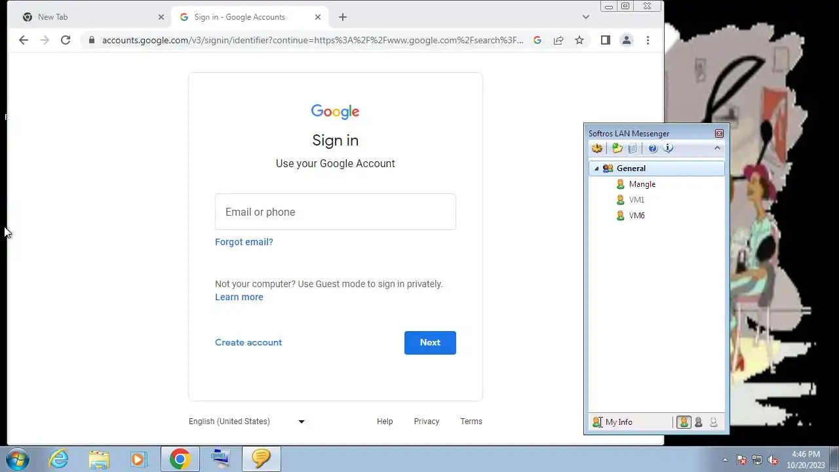Click the Action Center flag tray icon
The width and height of the screenshot is (839, 472).
point(741,460)
